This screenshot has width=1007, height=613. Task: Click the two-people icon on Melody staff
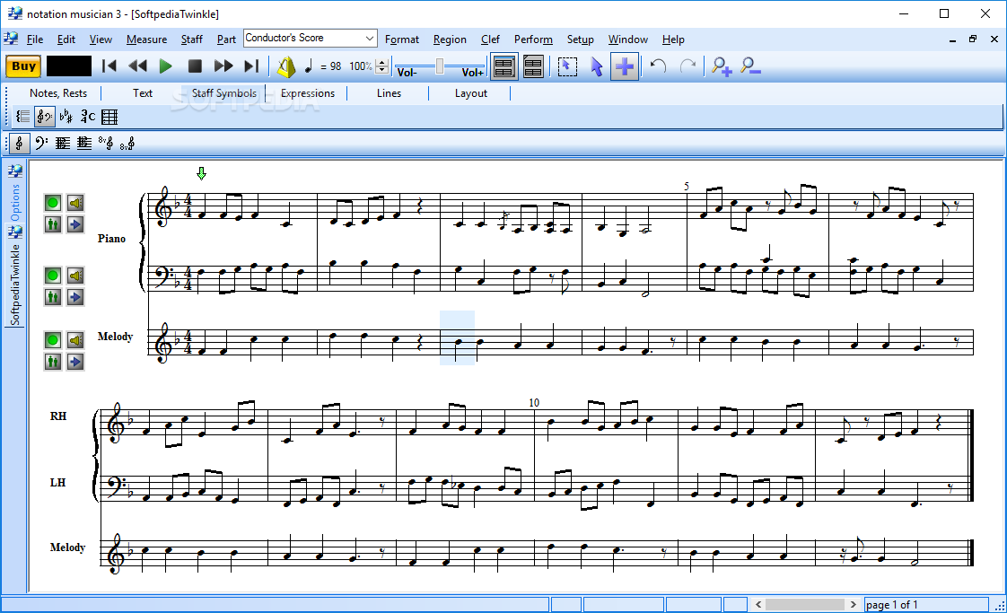coord(53,362)
